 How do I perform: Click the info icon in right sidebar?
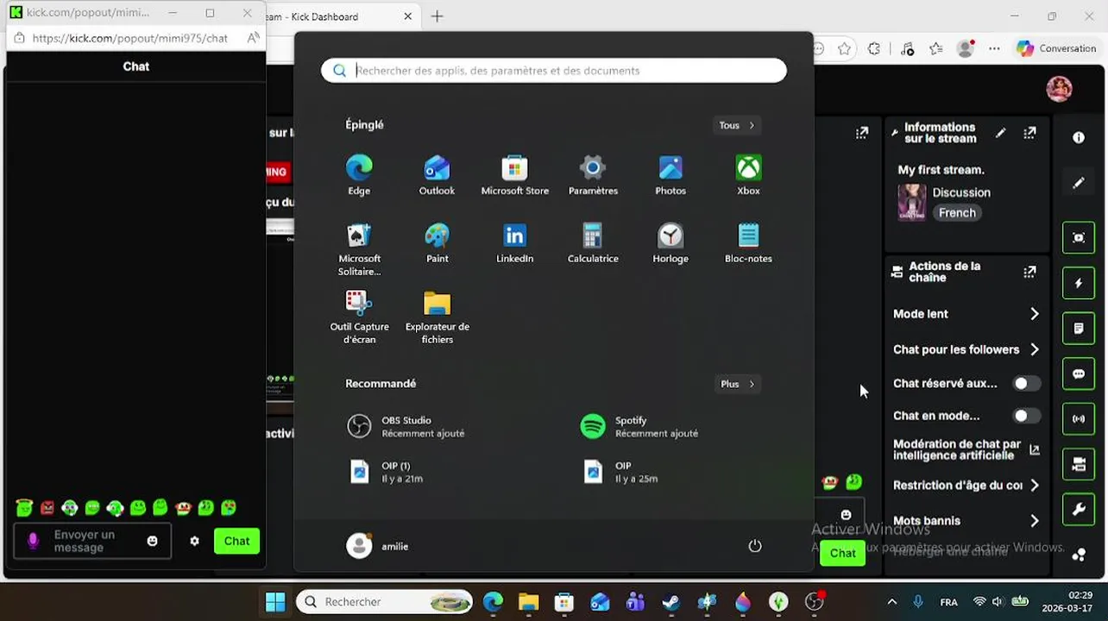coord(1079,137)
